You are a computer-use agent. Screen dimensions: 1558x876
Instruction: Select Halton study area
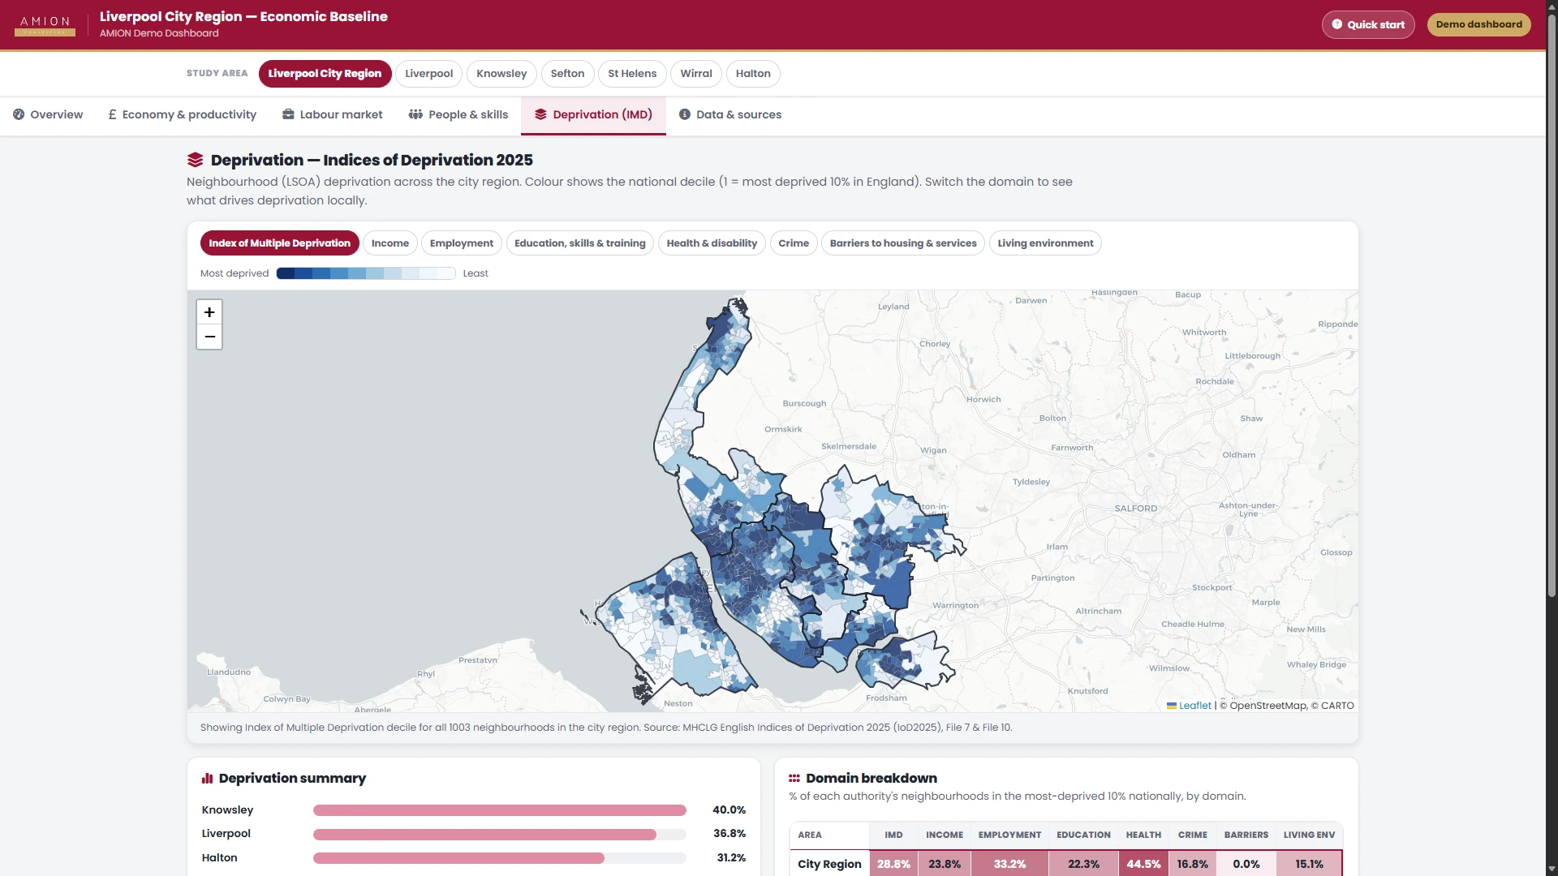pos(753,74)
